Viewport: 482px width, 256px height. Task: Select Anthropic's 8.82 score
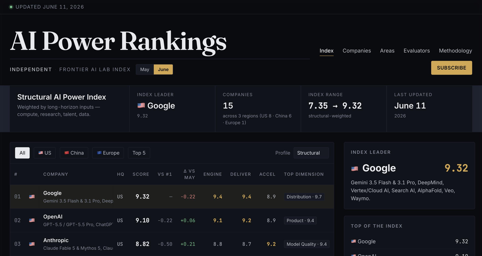coord(142,244)
